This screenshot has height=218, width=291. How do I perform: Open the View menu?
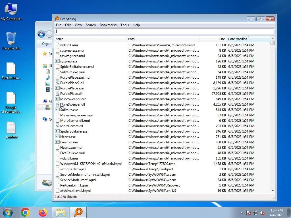click(x=78, y=25)
